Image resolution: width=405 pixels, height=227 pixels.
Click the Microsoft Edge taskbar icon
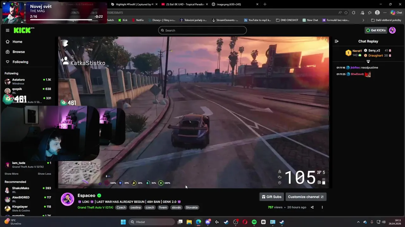[x=198, y=222]
